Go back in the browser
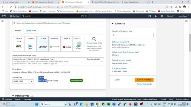191x107 pixels. [3, 7]
